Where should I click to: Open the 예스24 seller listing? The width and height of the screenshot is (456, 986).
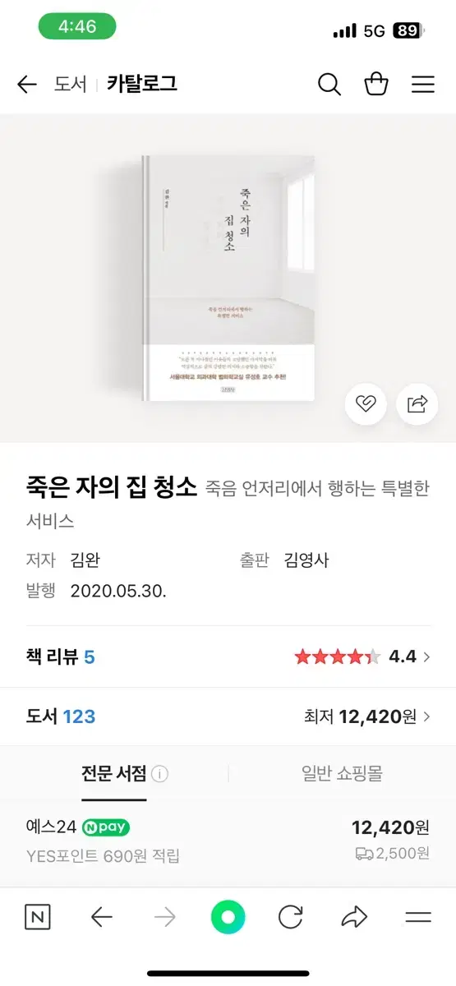tap(228, 840)
